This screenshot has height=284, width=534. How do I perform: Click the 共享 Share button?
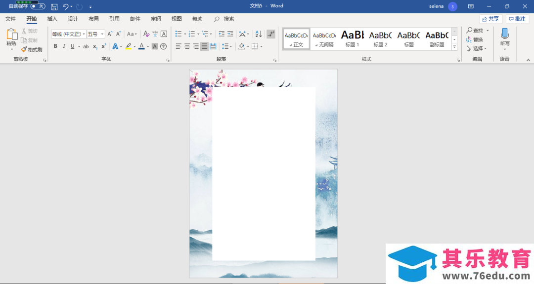pyautogui.click(x=491, y=19)
